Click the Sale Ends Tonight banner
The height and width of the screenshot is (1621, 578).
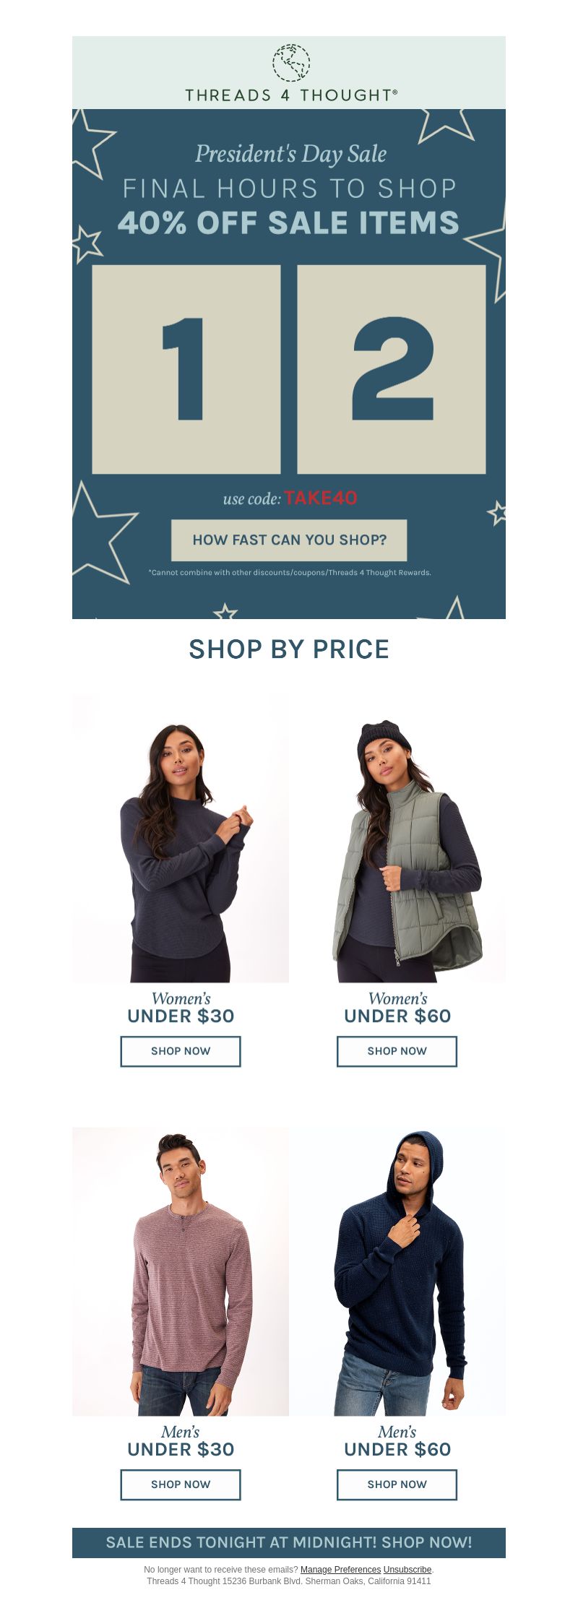[289, 1542]
